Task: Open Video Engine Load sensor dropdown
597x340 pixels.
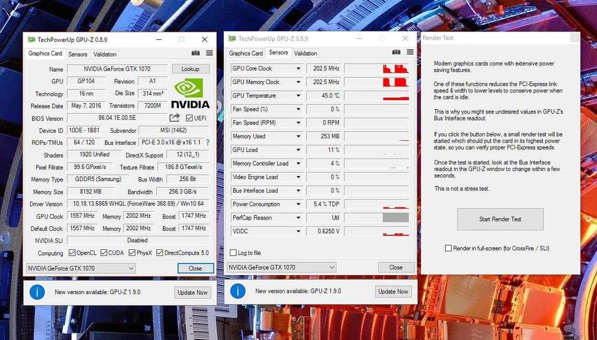Action: tap(298, 177)
